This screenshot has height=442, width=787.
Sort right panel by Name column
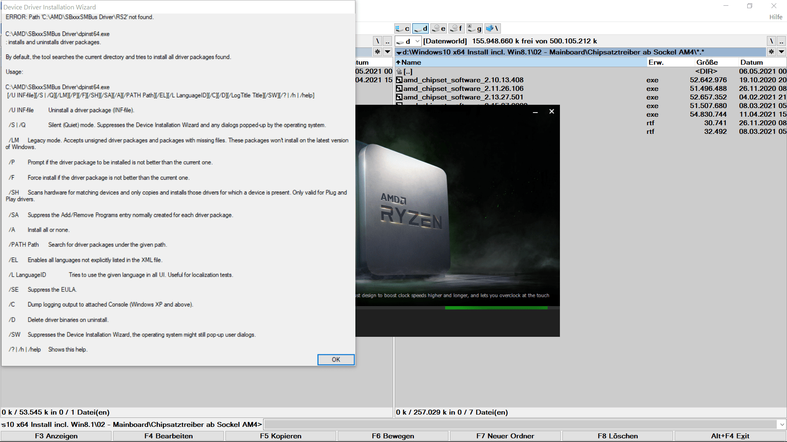coord(521,62)
